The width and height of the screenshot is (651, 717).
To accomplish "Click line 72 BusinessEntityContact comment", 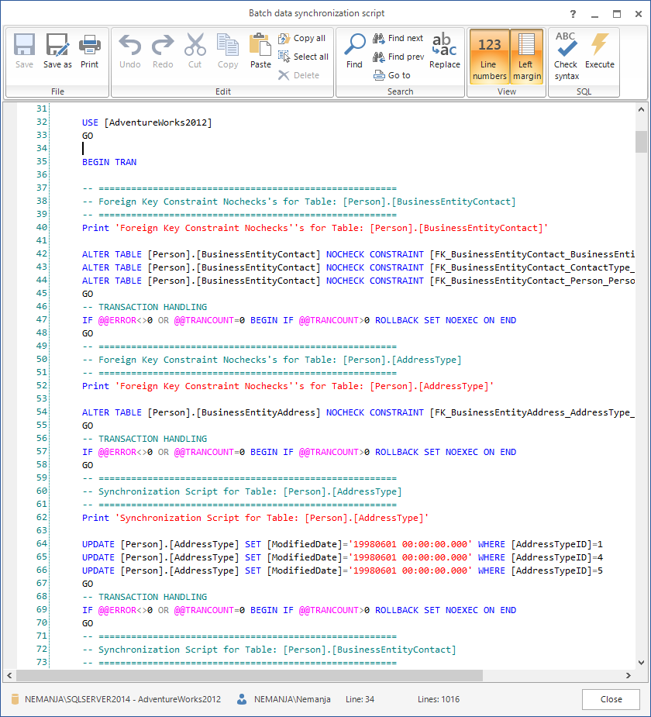I will (269, 650).
